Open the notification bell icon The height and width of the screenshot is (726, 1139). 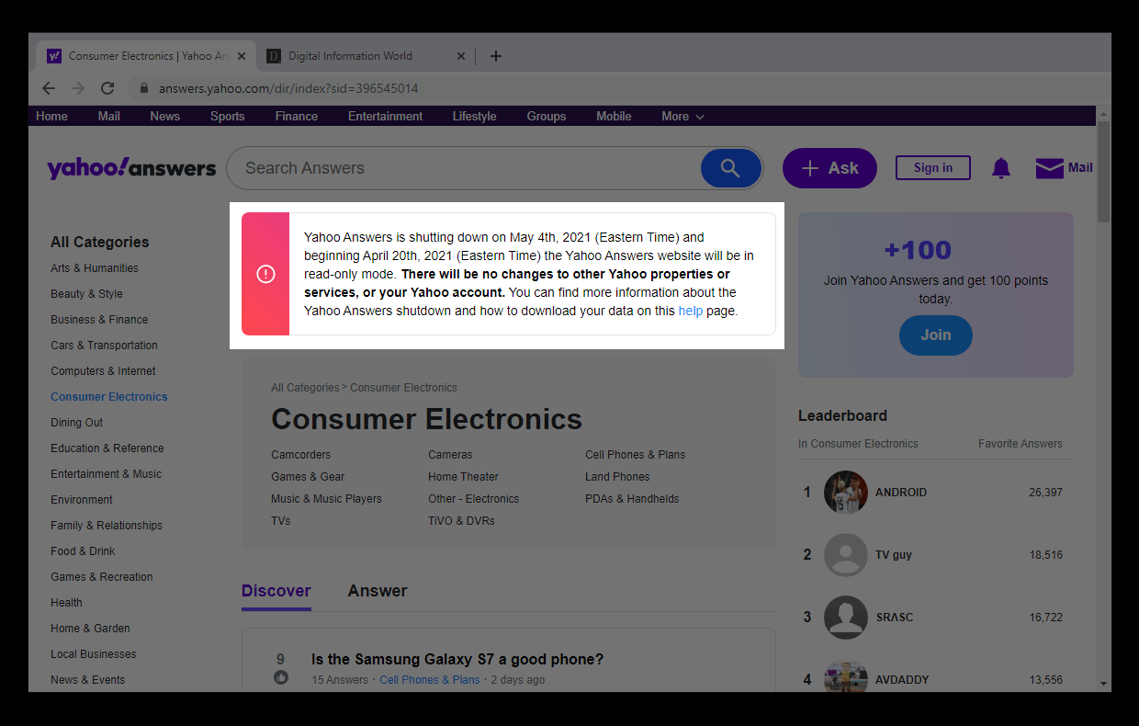[x=1000, y=167]
